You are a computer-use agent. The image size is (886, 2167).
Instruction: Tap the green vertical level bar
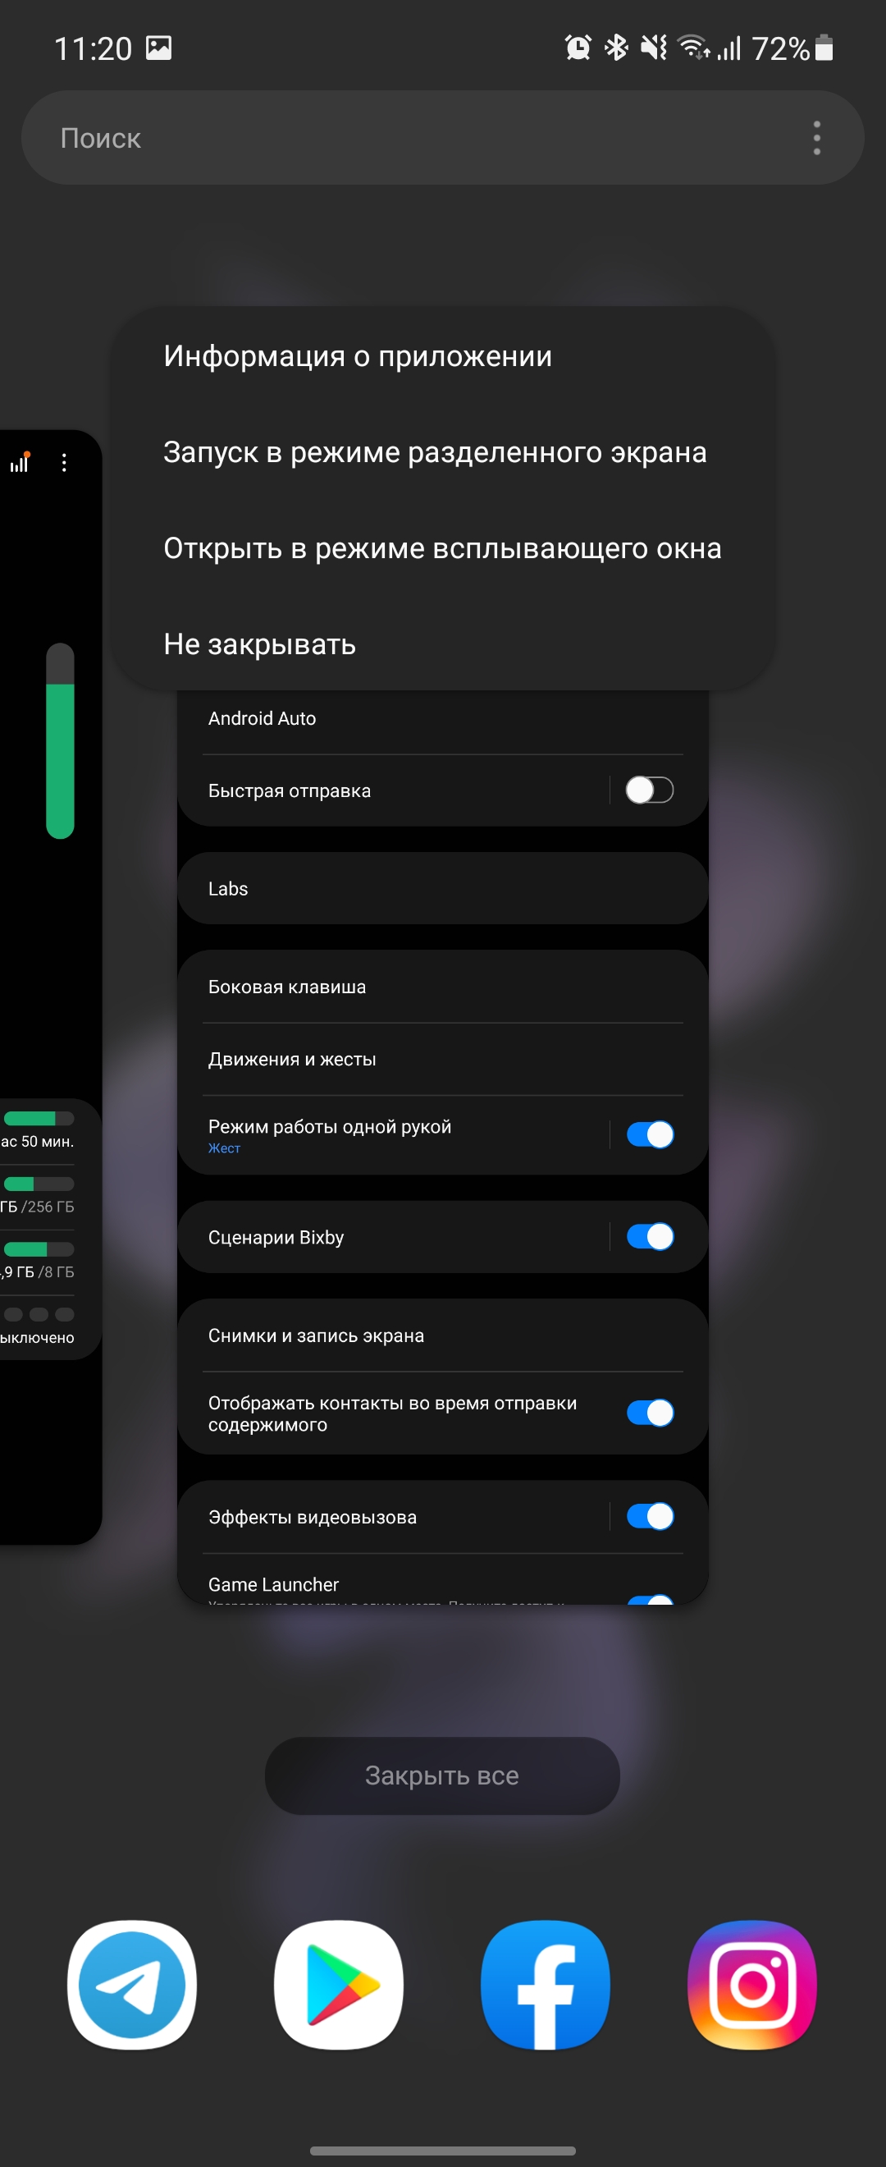click(x=60, y=741)
